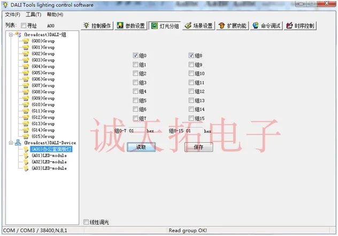
Task: Click the G11 group bulb icon
Action: 26,111
